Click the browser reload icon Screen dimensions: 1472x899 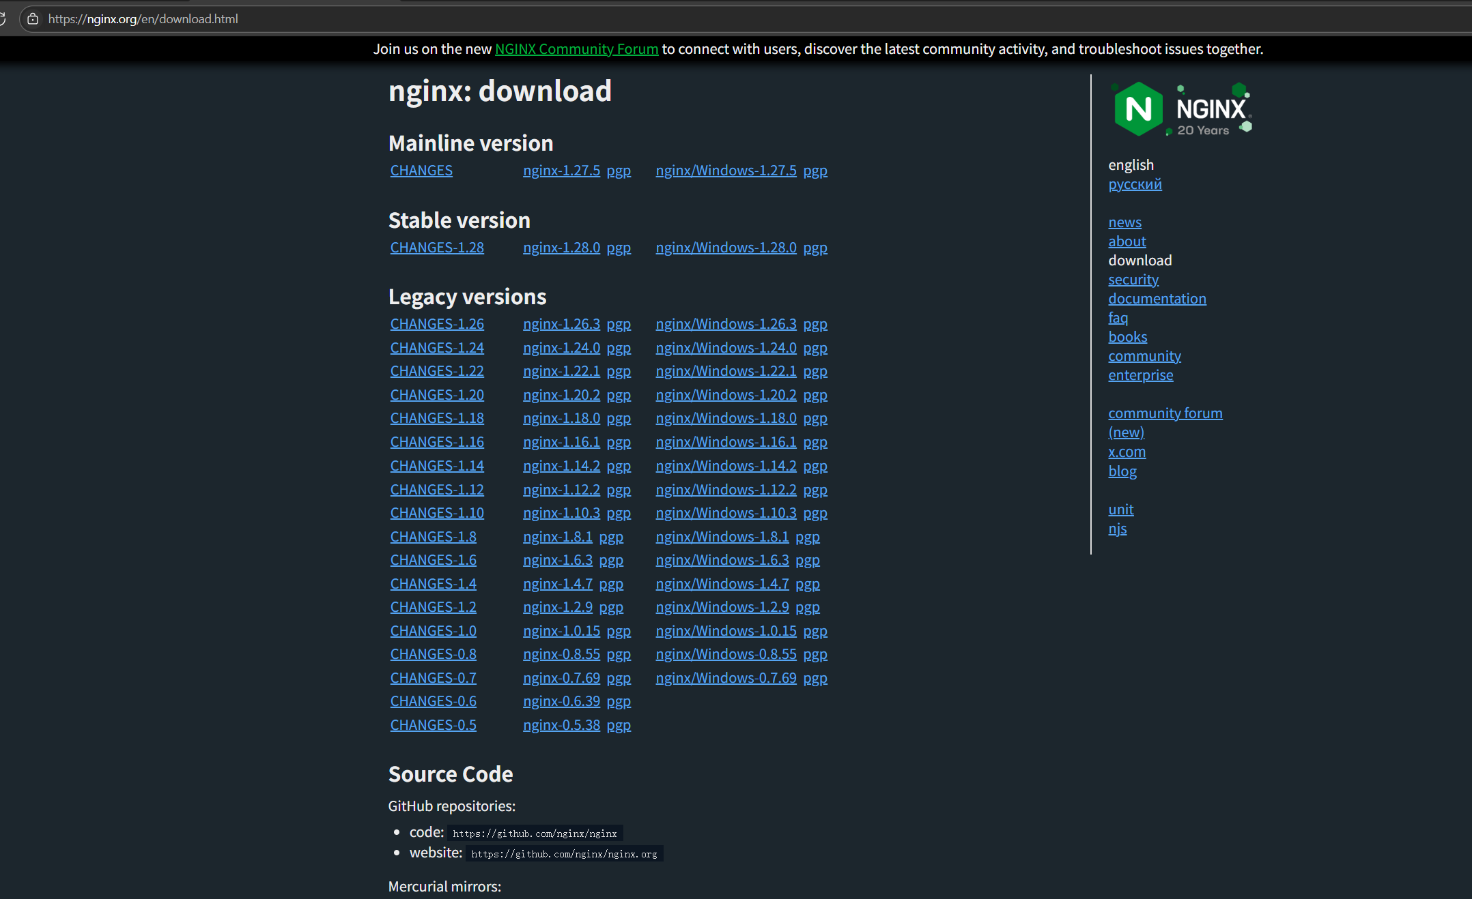[2, 18]
